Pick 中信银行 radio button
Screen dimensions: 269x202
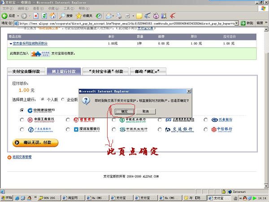206,130
